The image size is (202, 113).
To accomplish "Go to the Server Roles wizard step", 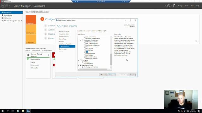I will (x=63, y=39).
